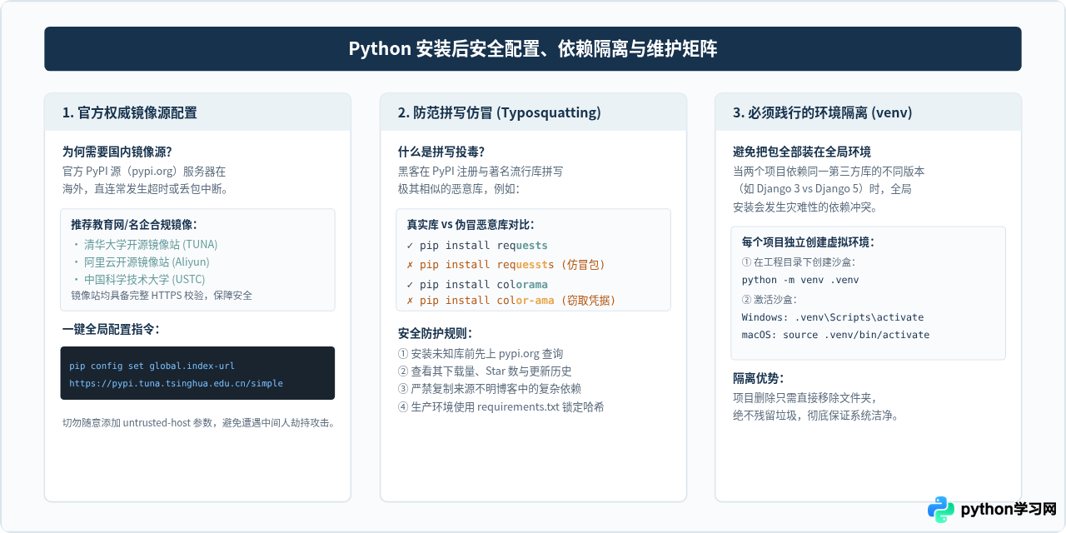Click the subheading '隔离优势:'
The image size is (1066, 533).
click(758, 377)
